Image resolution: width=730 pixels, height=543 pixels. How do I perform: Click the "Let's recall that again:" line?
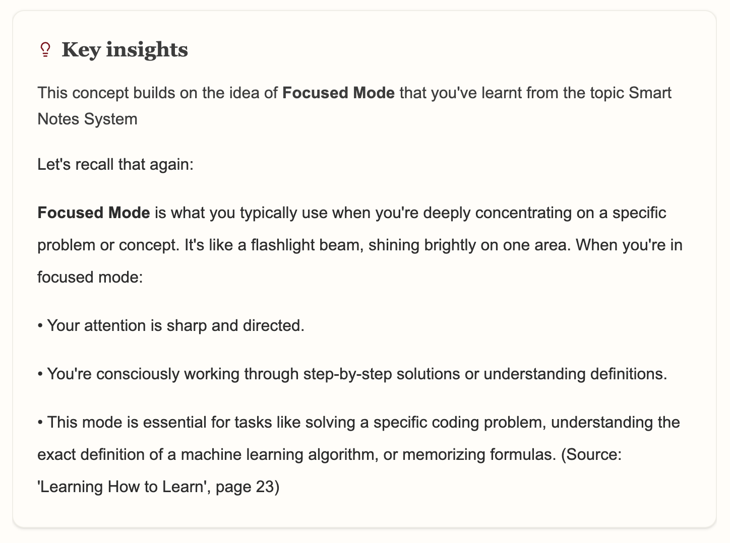point(115,165)
